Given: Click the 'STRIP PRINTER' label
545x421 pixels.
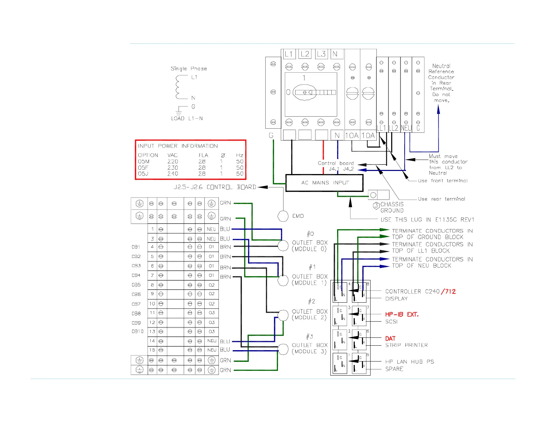Looking at the screenshot, I should [x=407, y=345].
